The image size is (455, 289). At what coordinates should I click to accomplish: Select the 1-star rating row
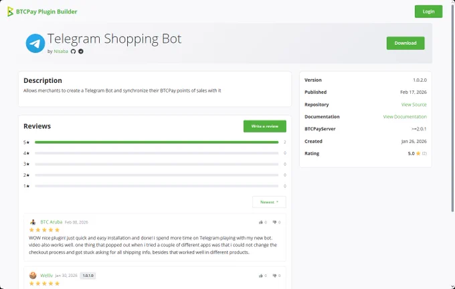point(155,186)
